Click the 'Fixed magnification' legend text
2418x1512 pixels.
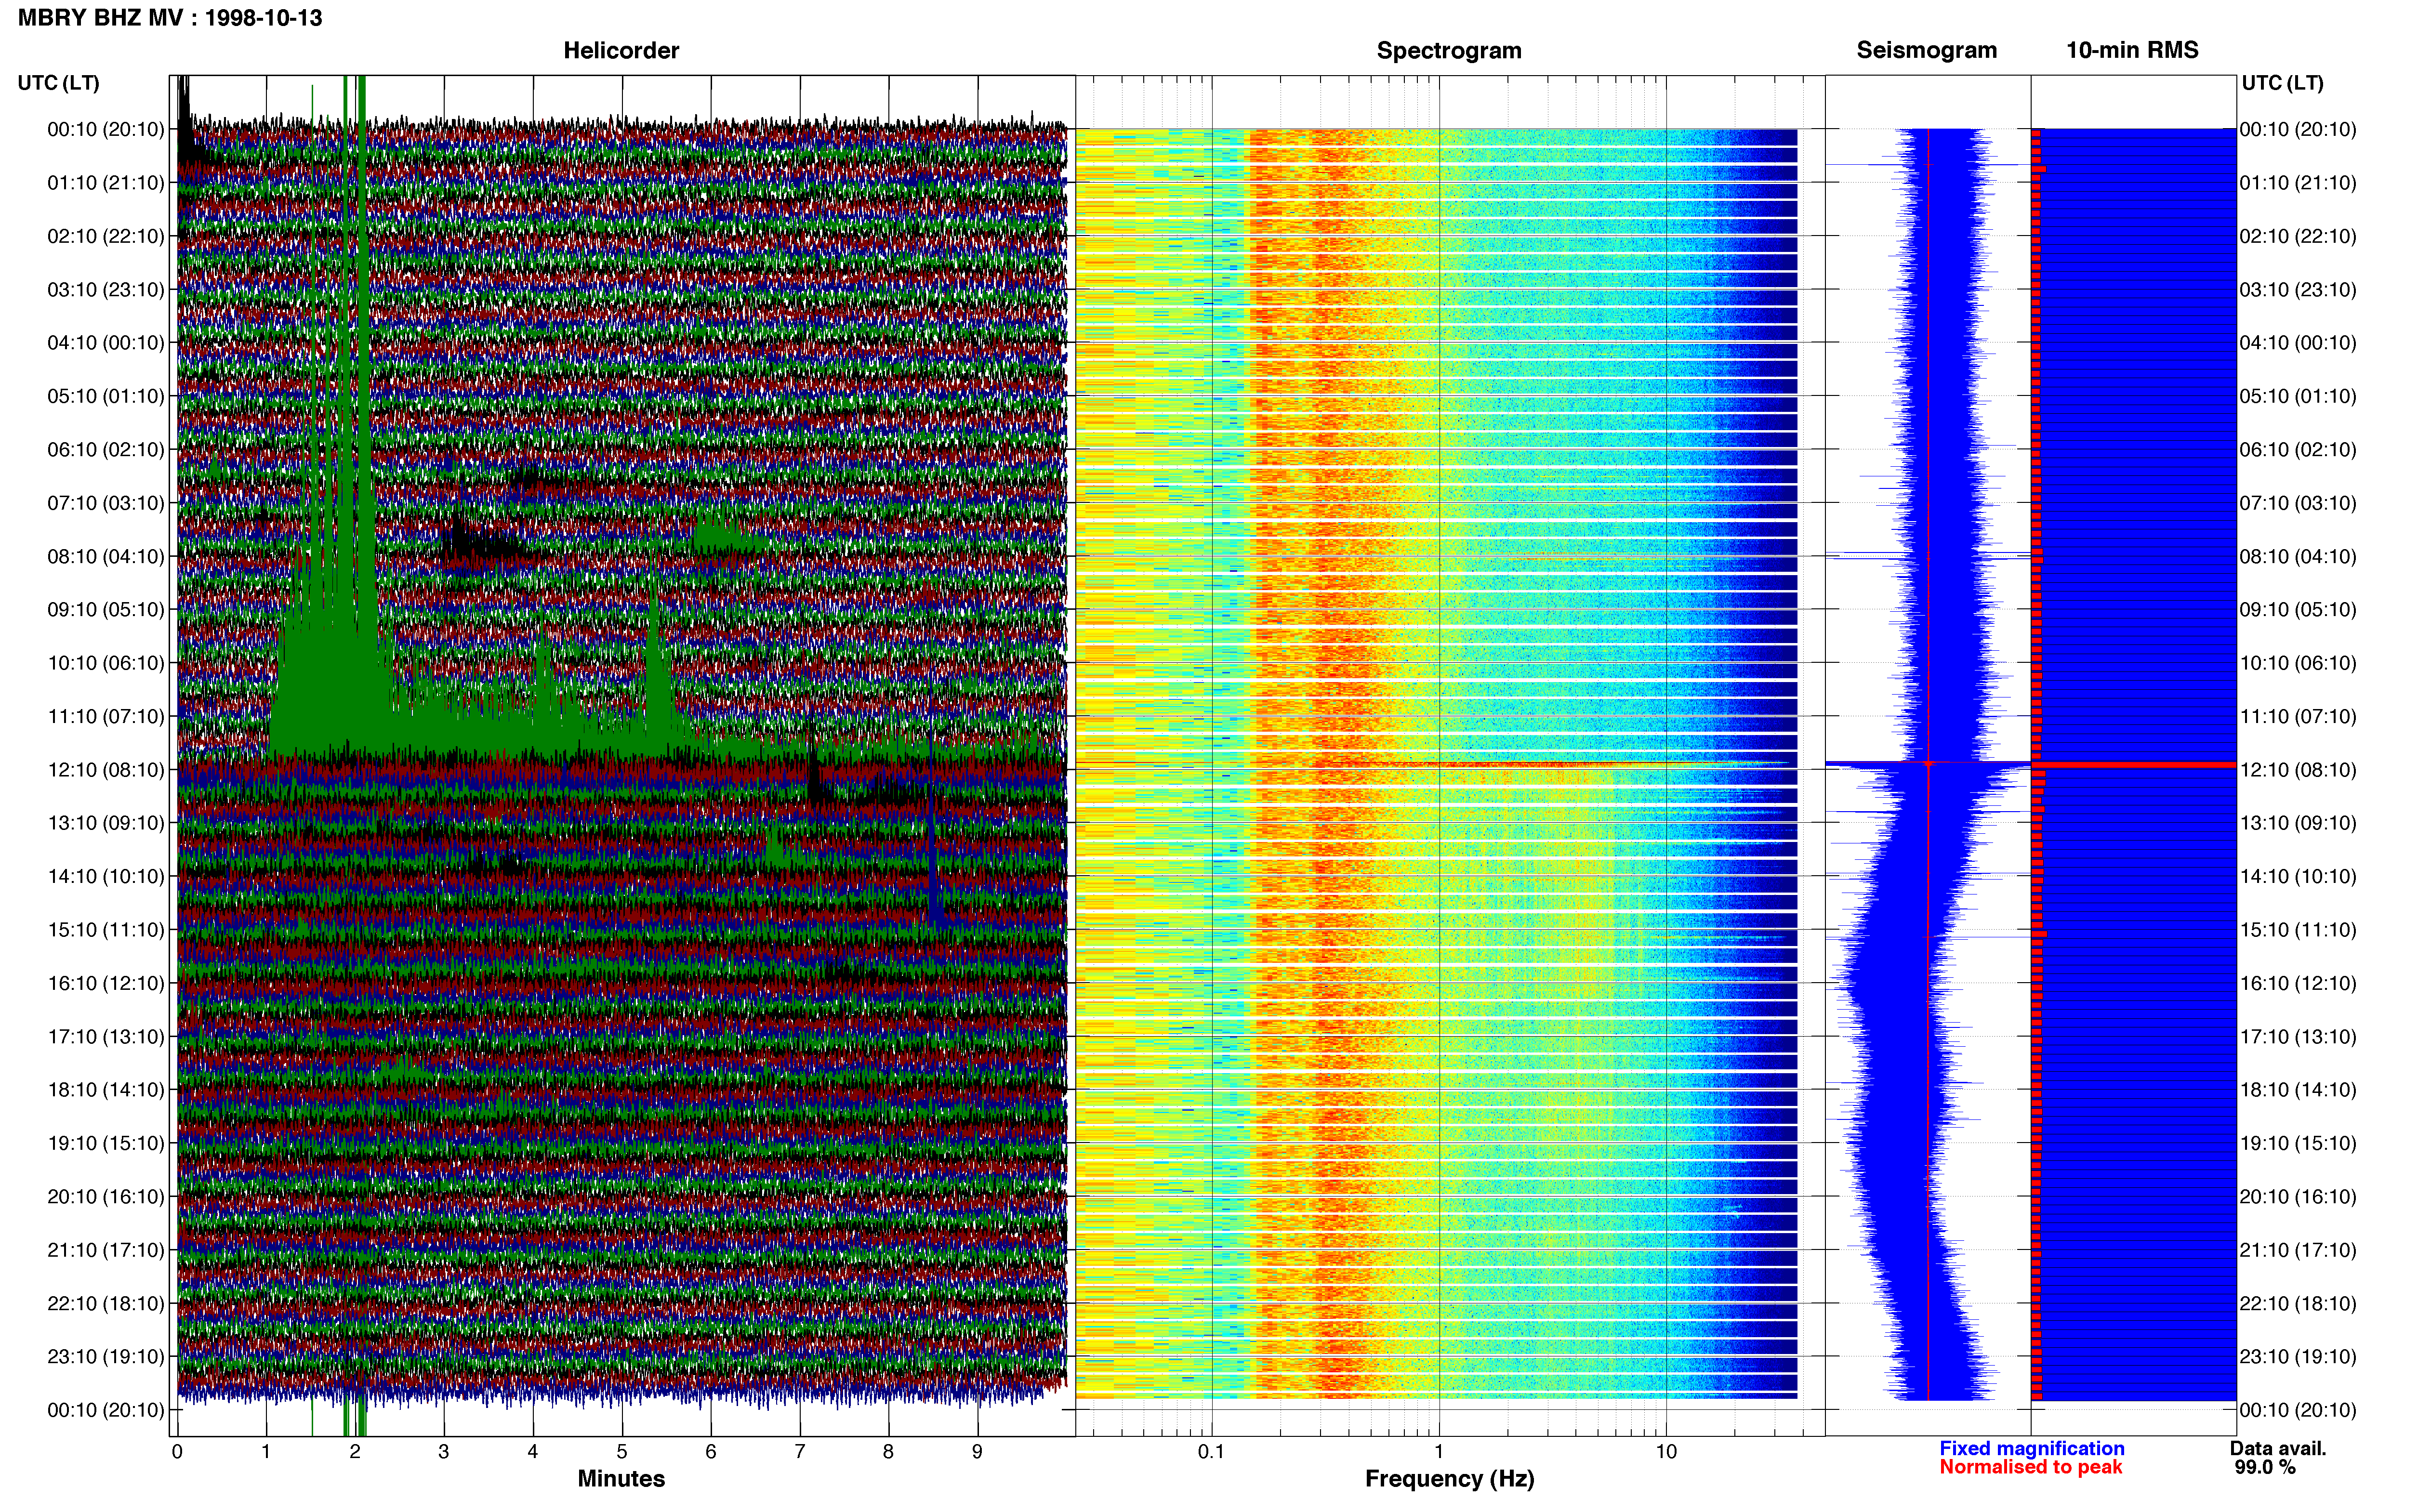2031,1448
